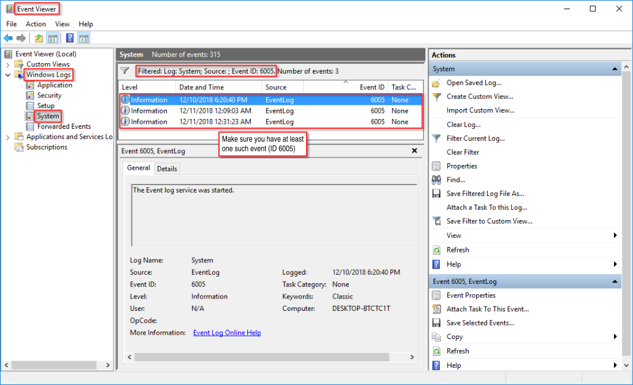Image resolution: width=633 pixels, height=385 pixels.
Task: Select the Application log in tree
Action: pos(55,85)
